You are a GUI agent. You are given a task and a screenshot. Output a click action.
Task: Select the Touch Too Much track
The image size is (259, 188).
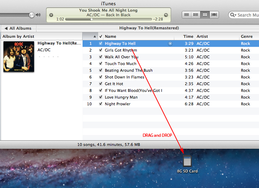tap(171, 64)
